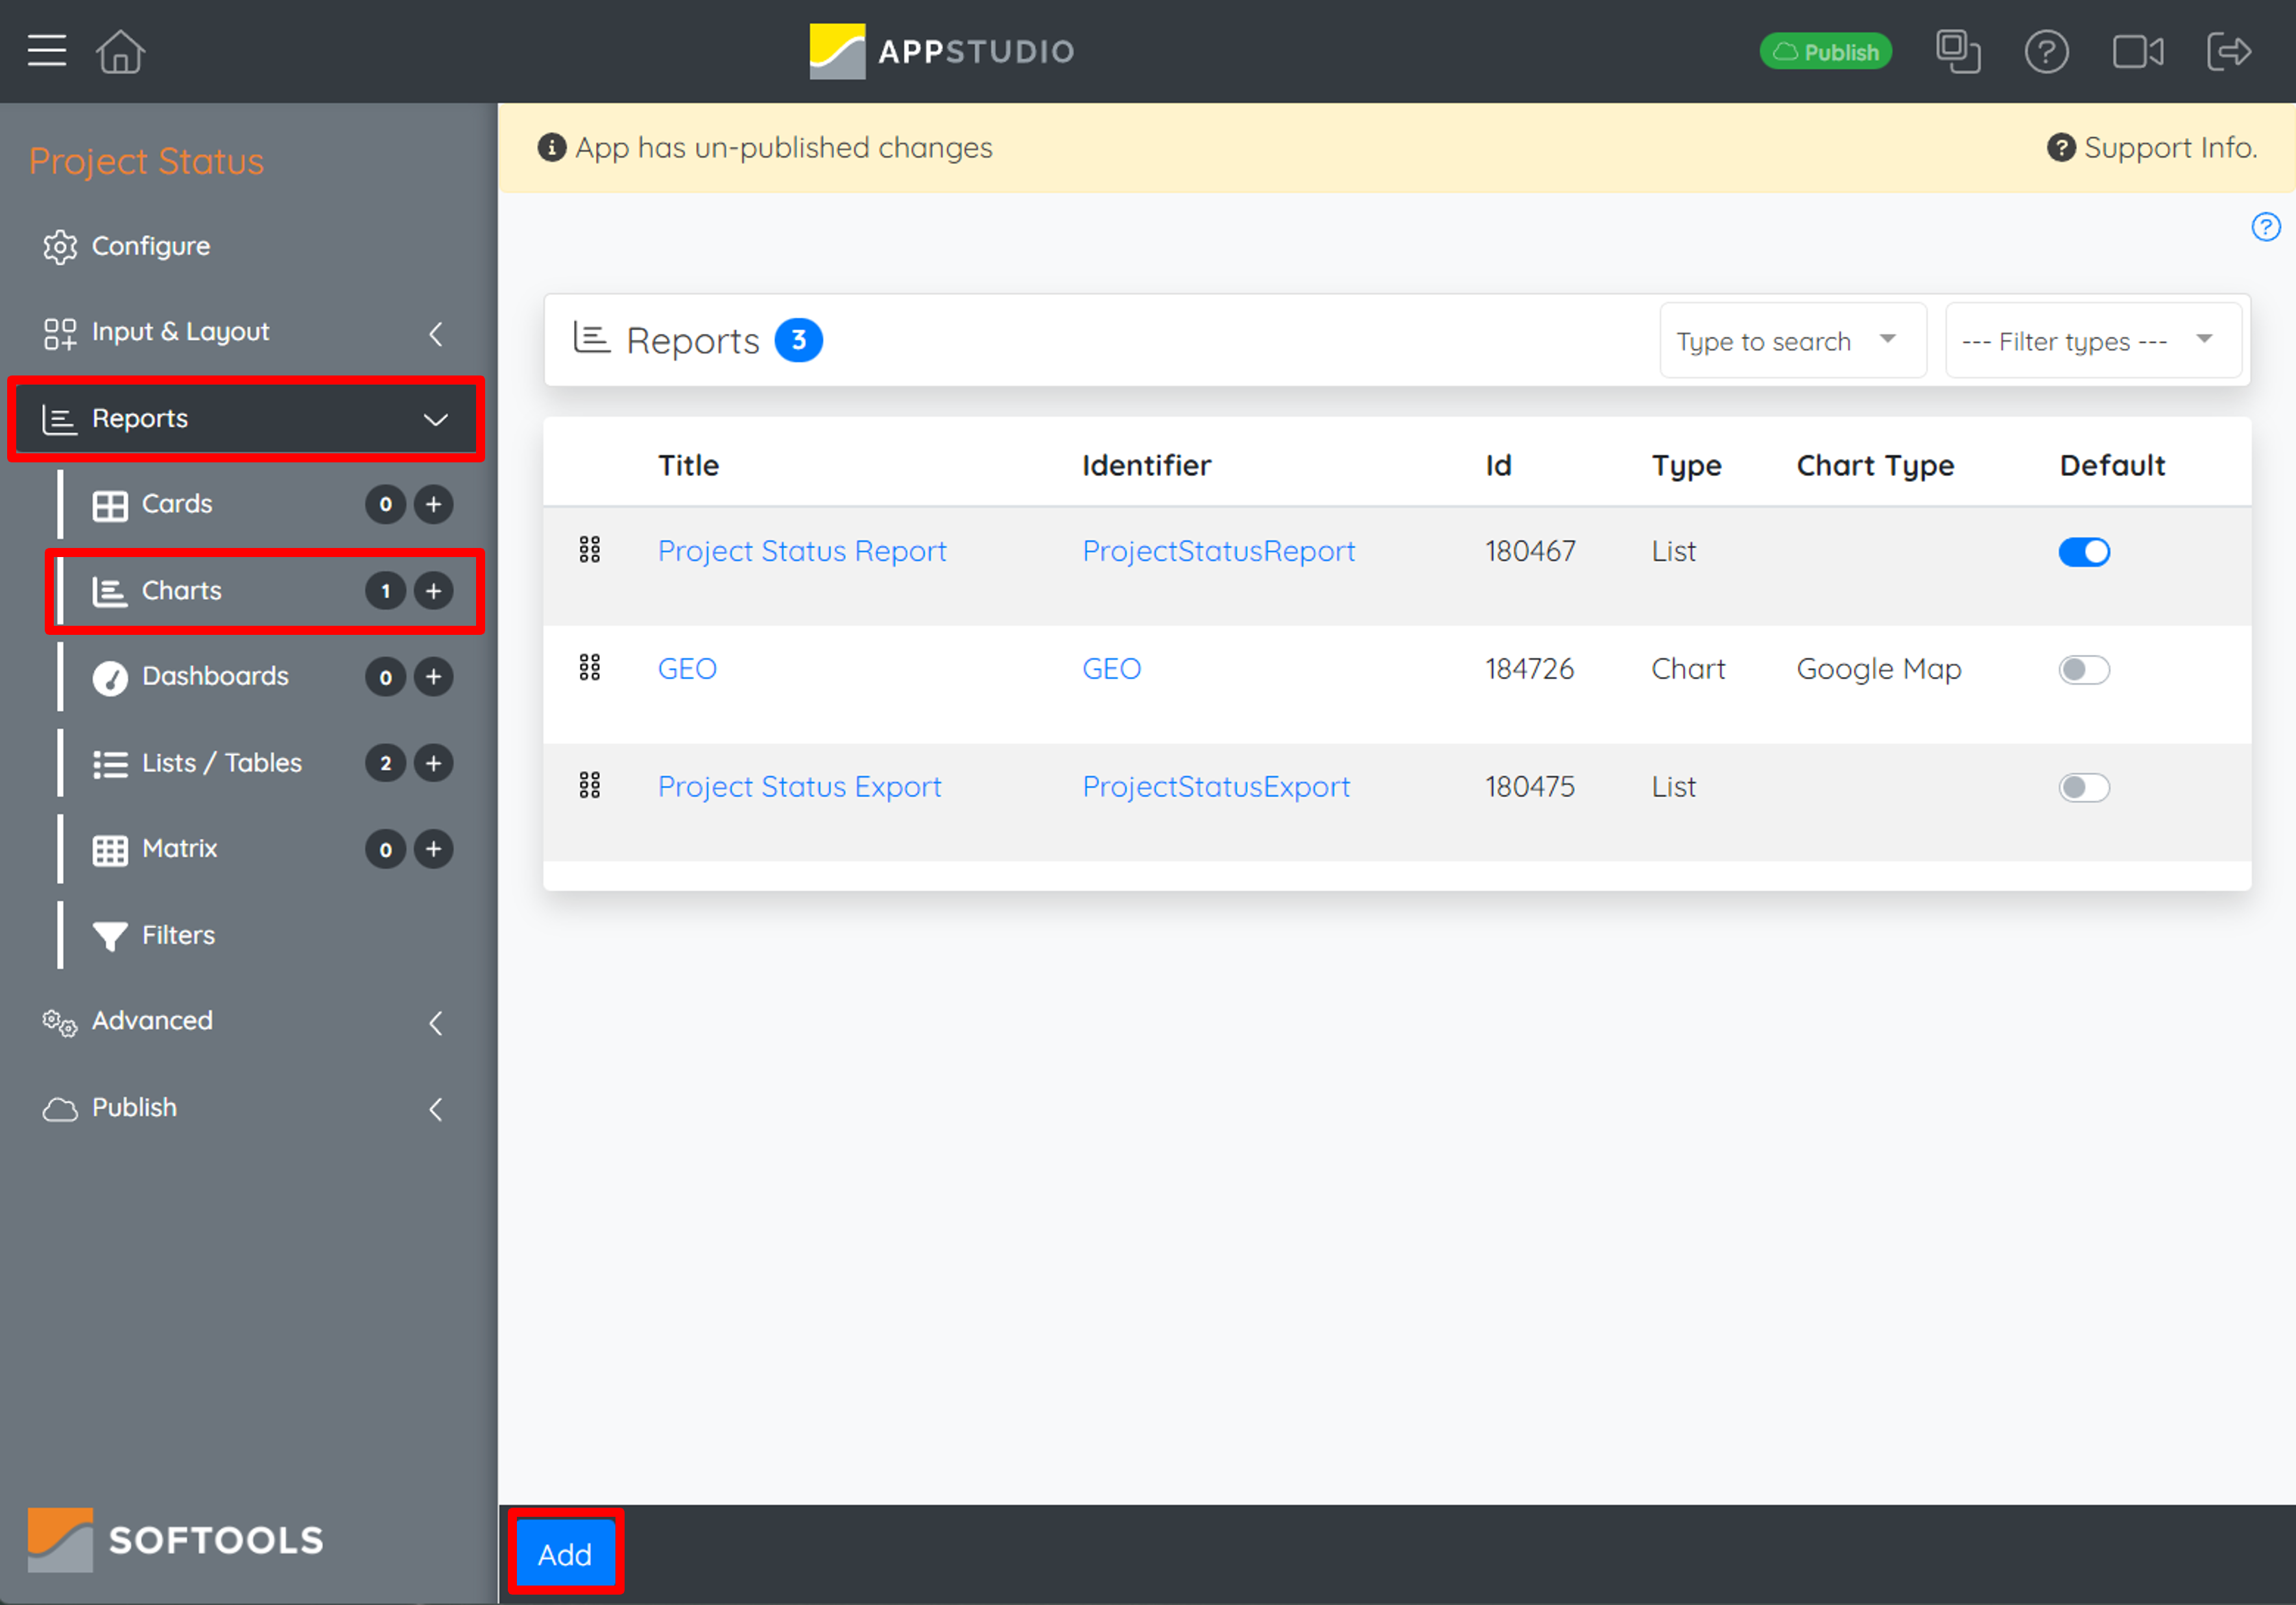Screen dimensions: 2296x1605
Task: Disable default for Project Status Report
Action: coord(2083,552)
